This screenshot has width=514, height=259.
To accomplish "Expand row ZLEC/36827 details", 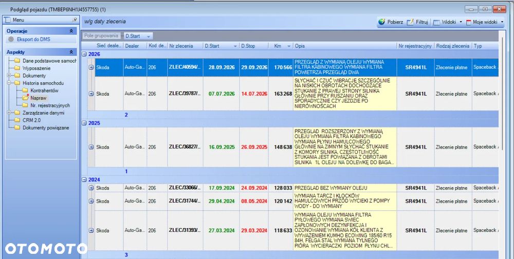I will [x=91, y=147].
